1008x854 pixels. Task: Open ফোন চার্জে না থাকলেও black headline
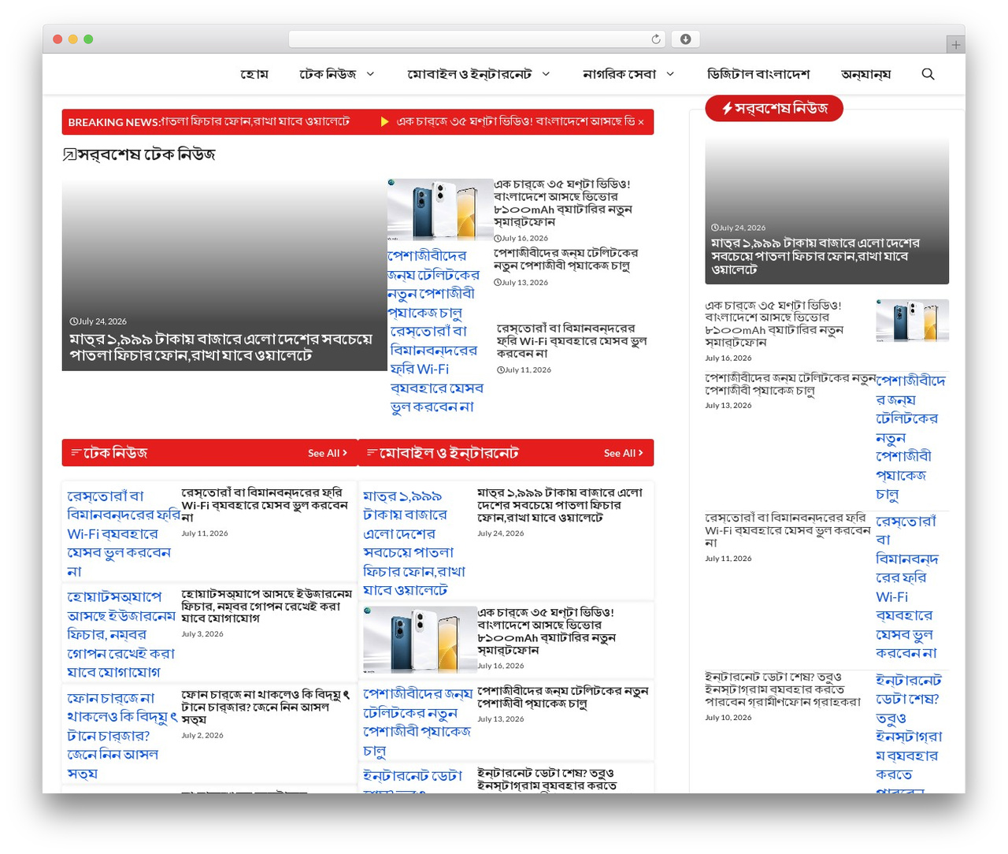266,707
